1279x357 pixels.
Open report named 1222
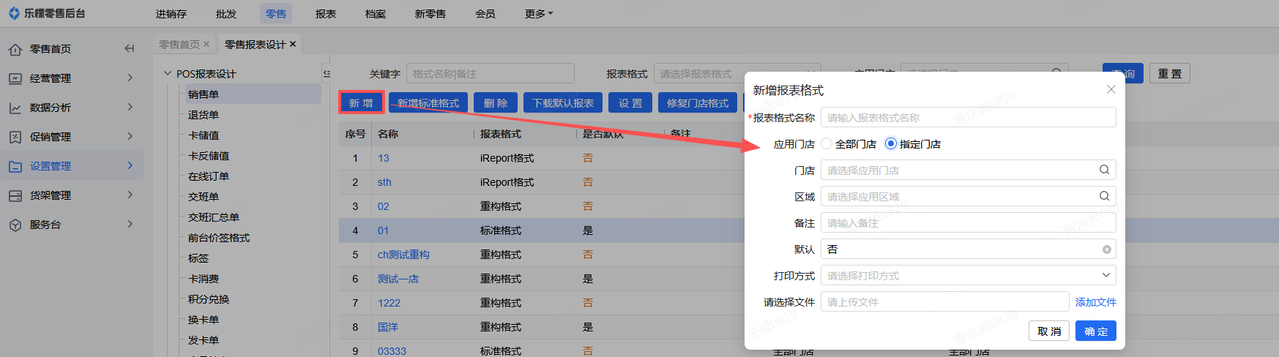[389, 303]
